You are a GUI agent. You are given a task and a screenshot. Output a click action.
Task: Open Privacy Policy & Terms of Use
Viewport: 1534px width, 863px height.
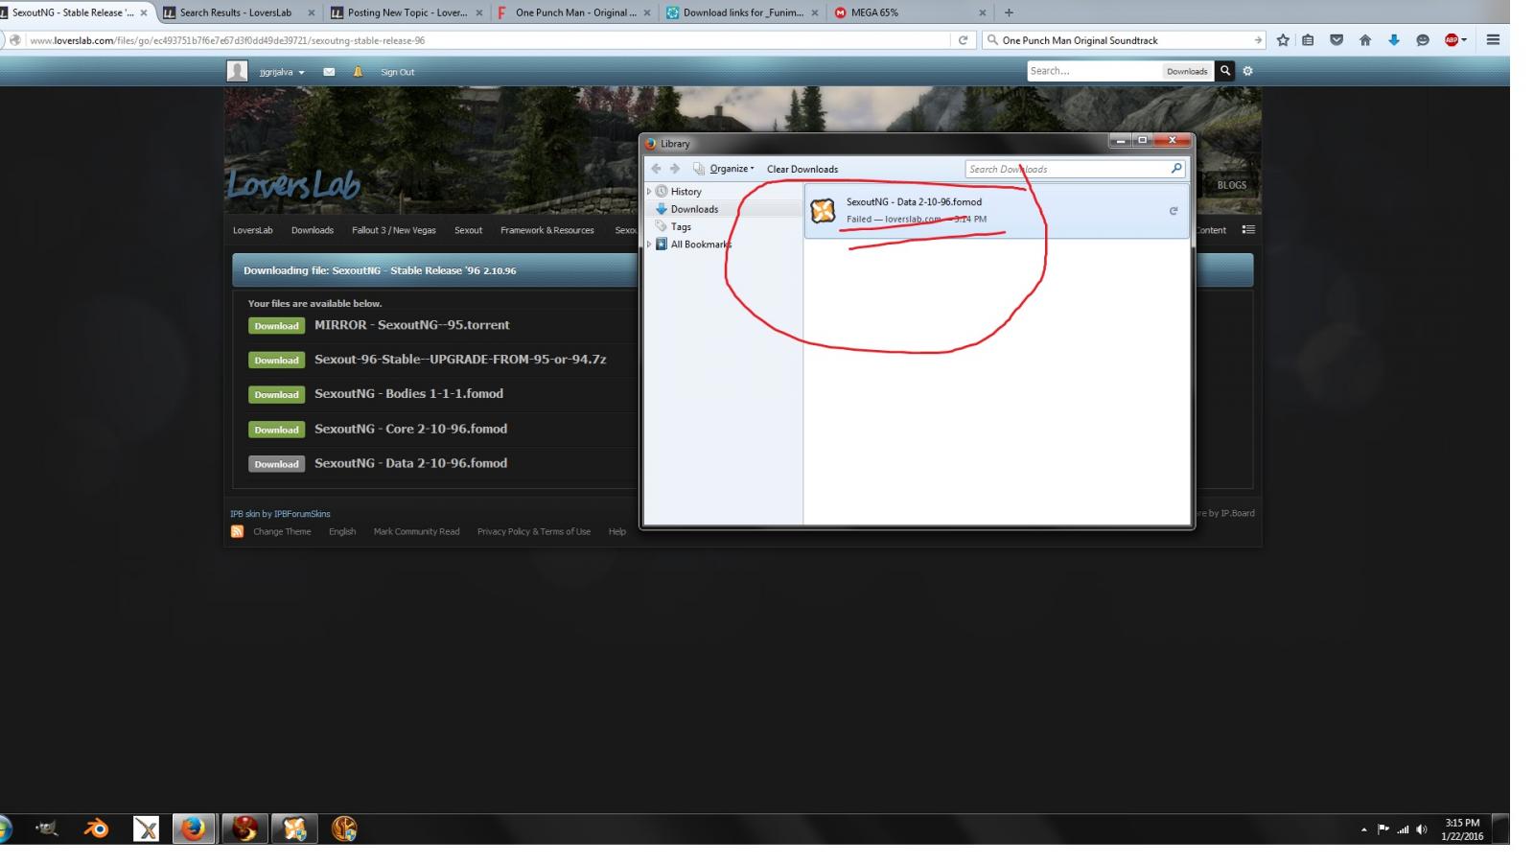(534, 531)
